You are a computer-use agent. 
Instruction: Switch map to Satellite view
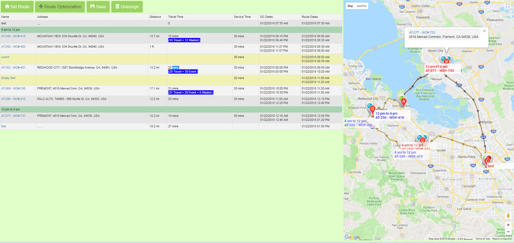(362, 6)
